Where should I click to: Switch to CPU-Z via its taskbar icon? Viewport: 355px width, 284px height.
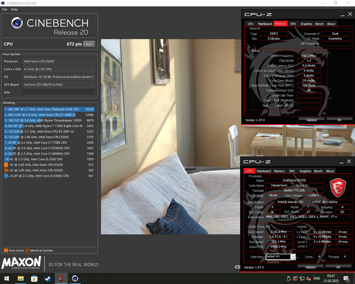(x=61, y=278)
